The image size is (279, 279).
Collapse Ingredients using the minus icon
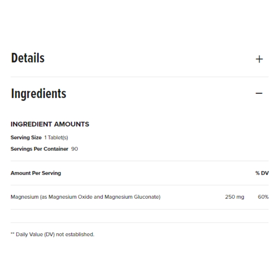tap(259, 94)
